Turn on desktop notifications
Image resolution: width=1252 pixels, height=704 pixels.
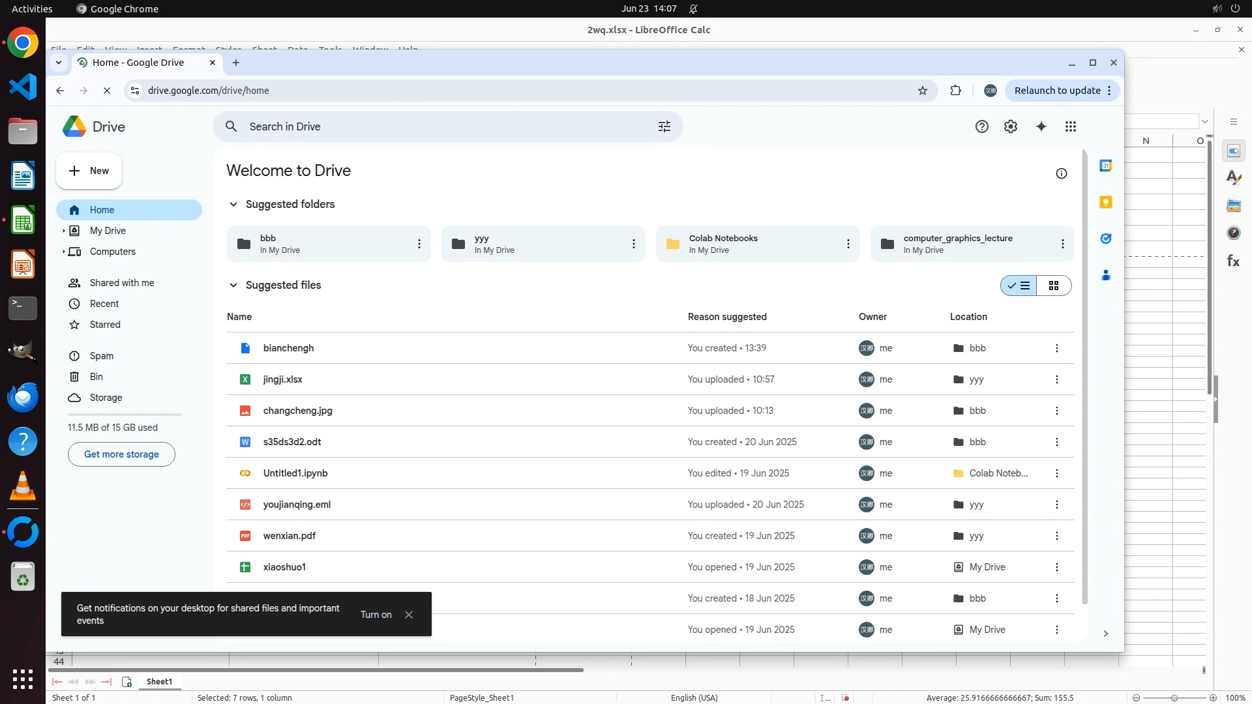click(376, 615)
